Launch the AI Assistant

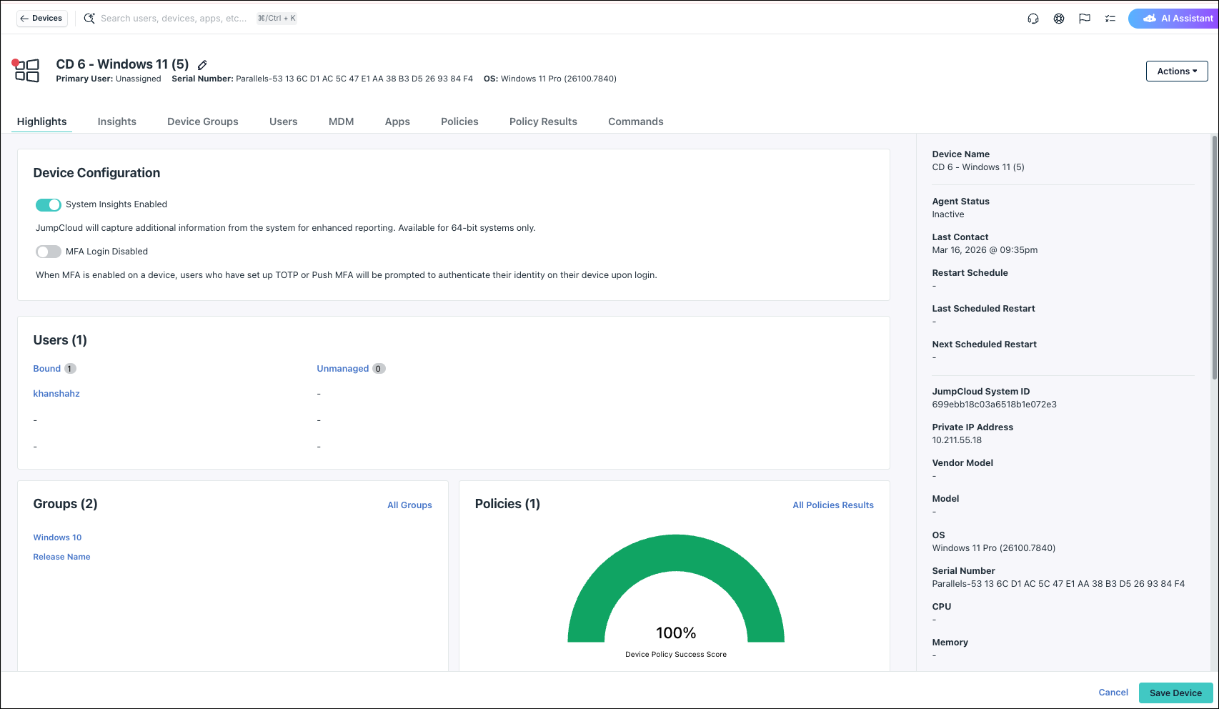1174,19
